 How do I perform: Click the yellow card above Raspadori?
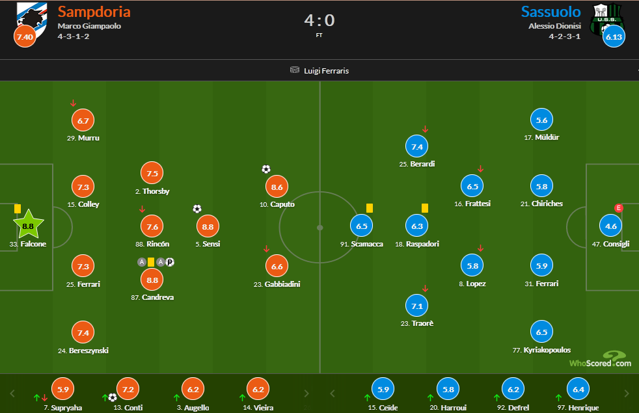point(424,208)
